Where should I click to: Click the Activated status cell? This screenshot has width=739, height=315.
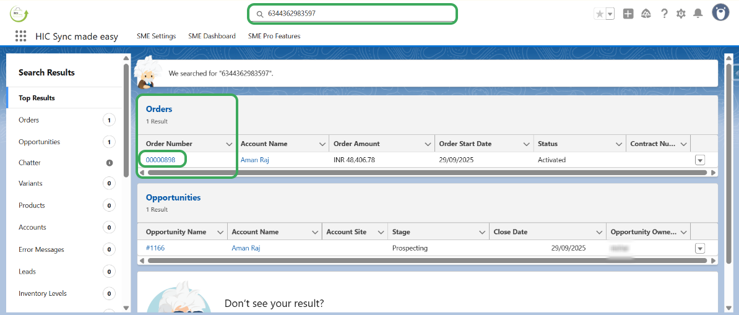pyautogui.click(x=552, y=160)
